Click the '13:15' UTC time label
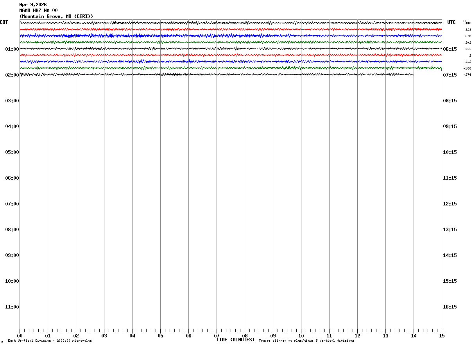473x346 pixels. pos(450,230)
